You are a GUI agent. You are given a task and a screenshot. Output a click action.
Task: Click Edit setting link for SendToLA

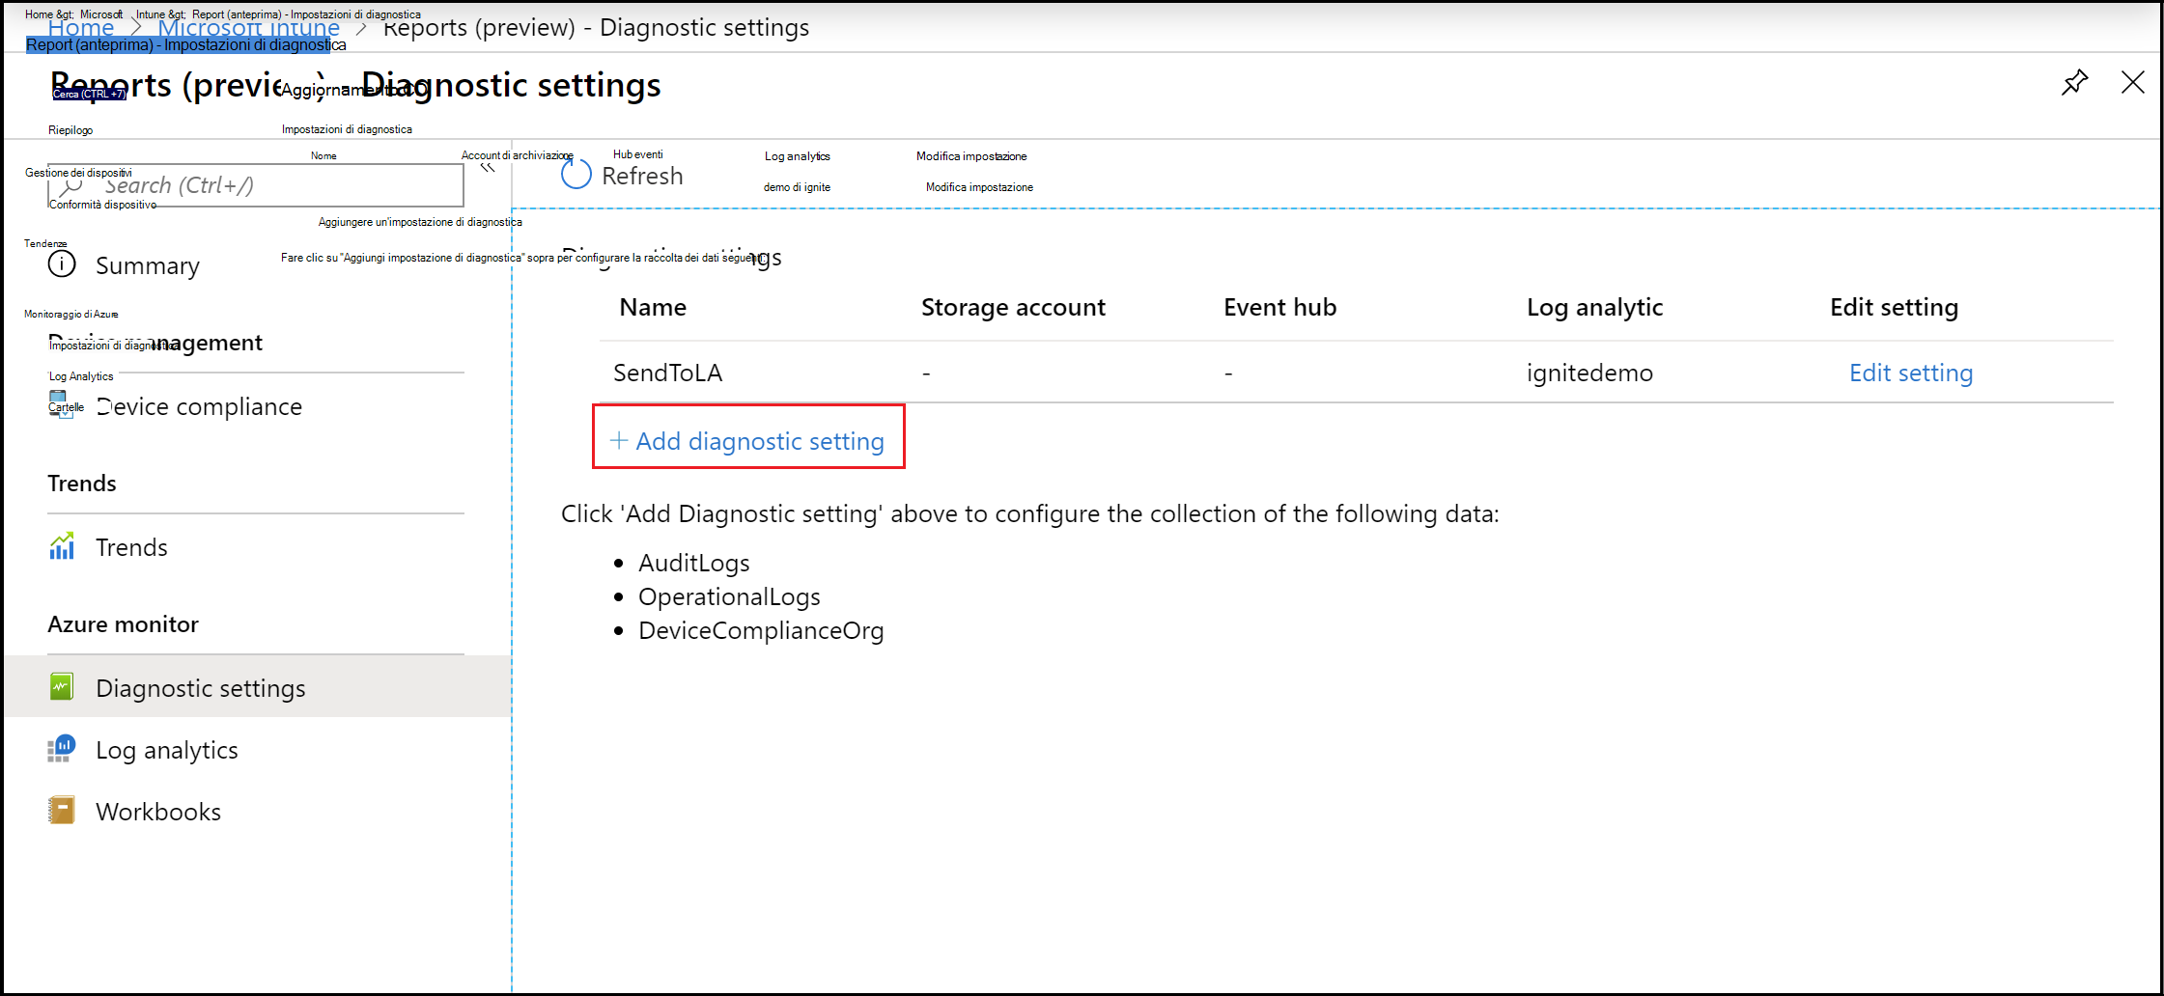point(1910,373)
